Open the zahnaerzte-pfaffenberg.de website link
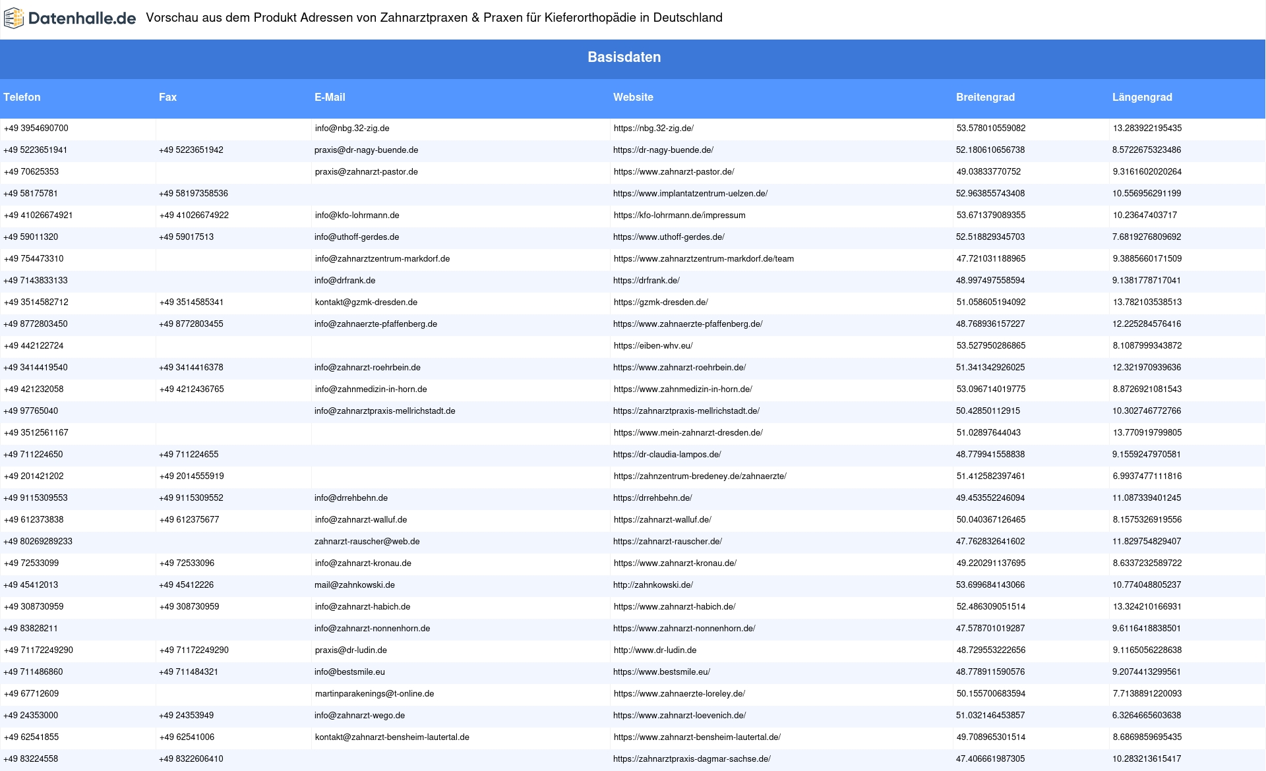The height and width of the screenshot is (771, 1266). [x=688, y=324]
